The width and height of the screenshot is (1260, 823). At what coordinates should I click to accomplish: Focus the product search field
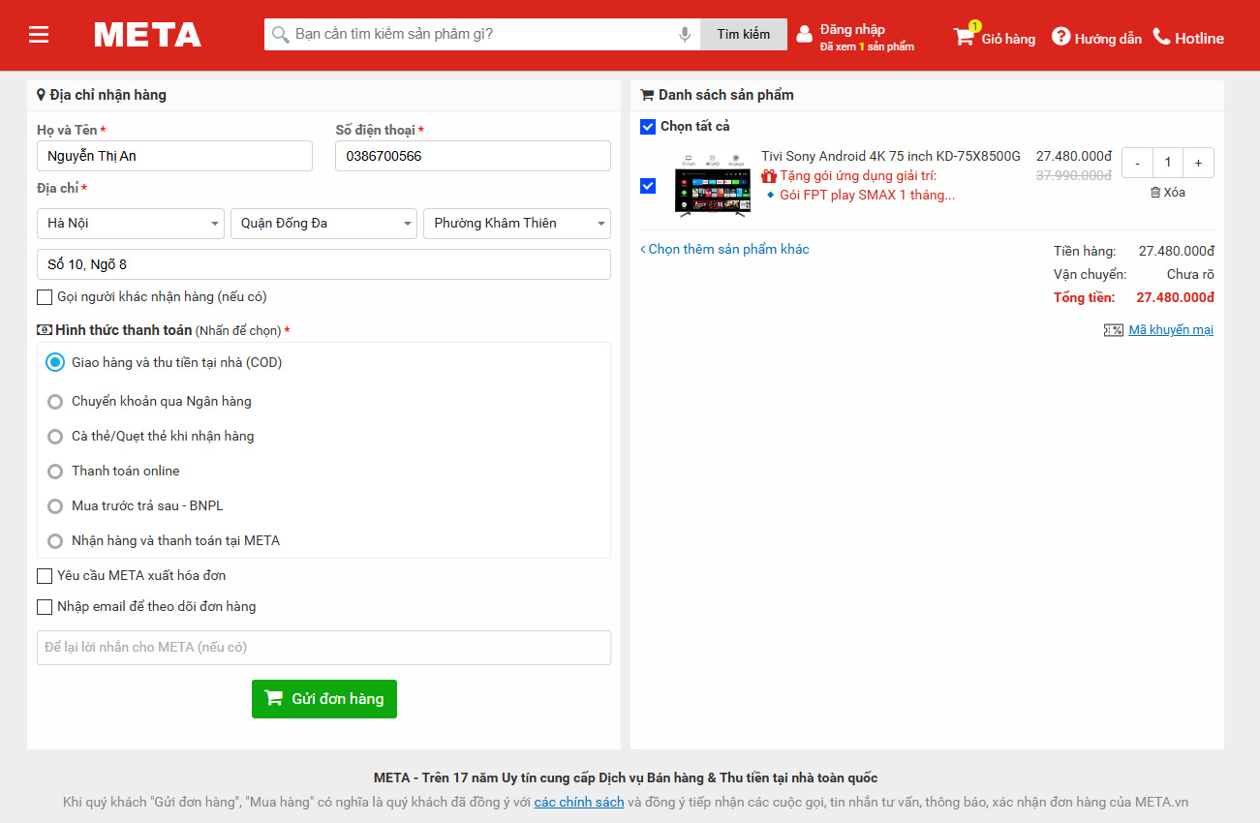(482, 35)
